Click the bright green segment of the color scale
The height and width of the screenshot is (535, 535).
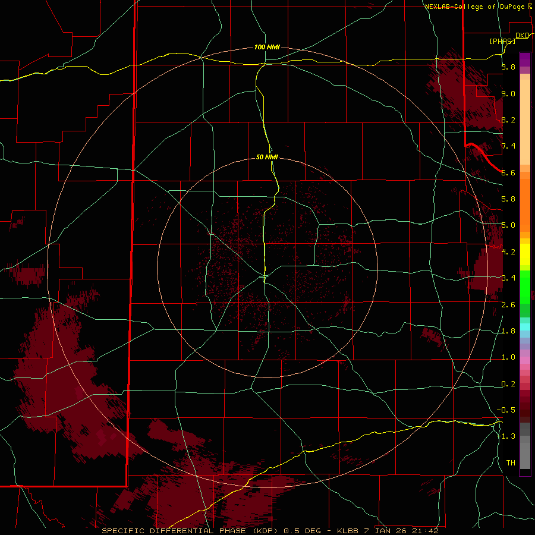click(x=525, y=287)
